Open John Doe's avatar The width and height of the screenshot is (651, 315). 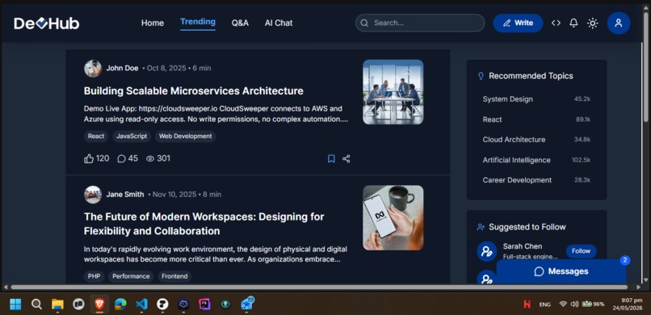pyautogui.click(x=93, y=69)
